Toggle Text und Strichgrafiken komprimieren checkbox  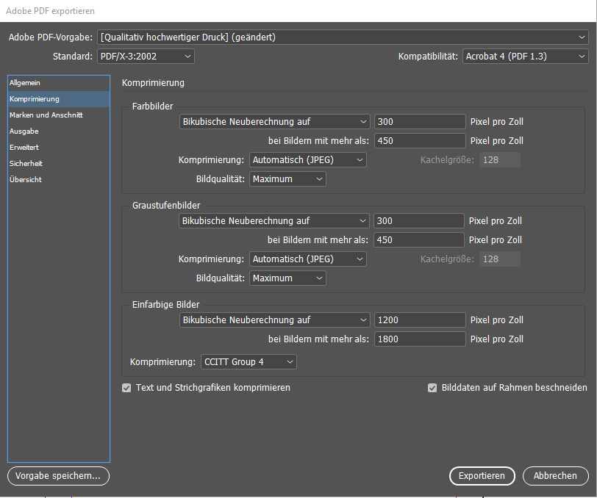click(x=126, y=388)
